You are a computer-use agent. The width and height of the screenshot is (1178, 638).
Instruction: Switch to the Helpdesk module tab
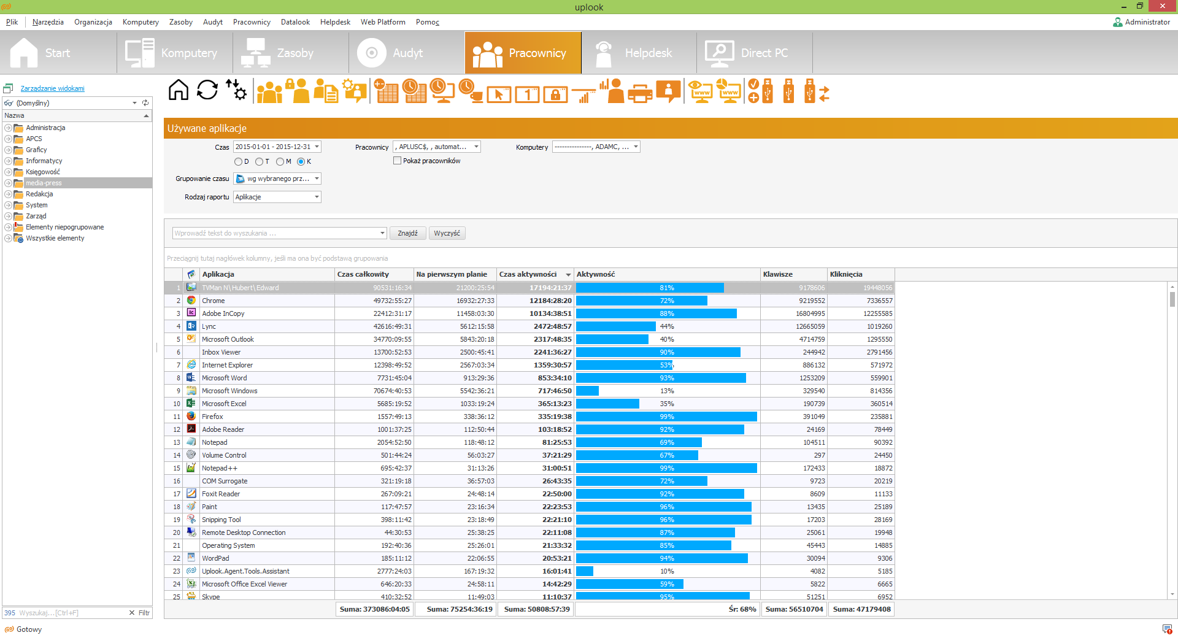[638, 53]
